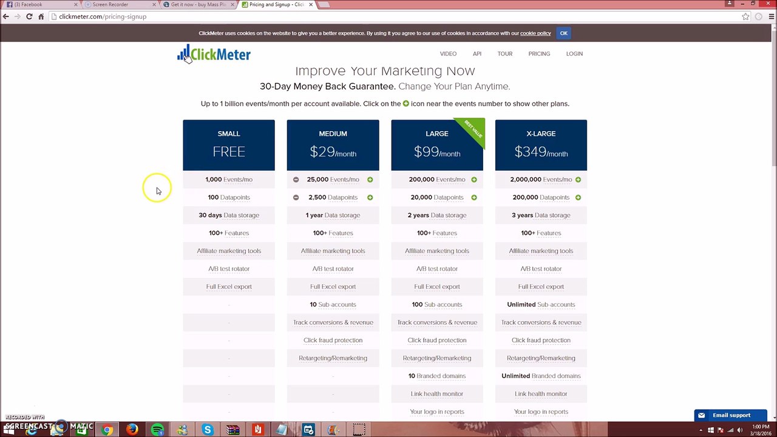Increase Large plan datapoints with plus icon
This screenshot has width=777, height=437.
[474, 197]
